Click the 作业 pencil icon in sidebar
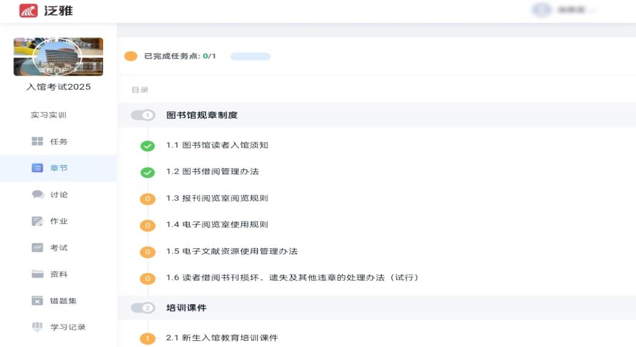The width and height of the screenshot is (636, 347). pos(37,221)
